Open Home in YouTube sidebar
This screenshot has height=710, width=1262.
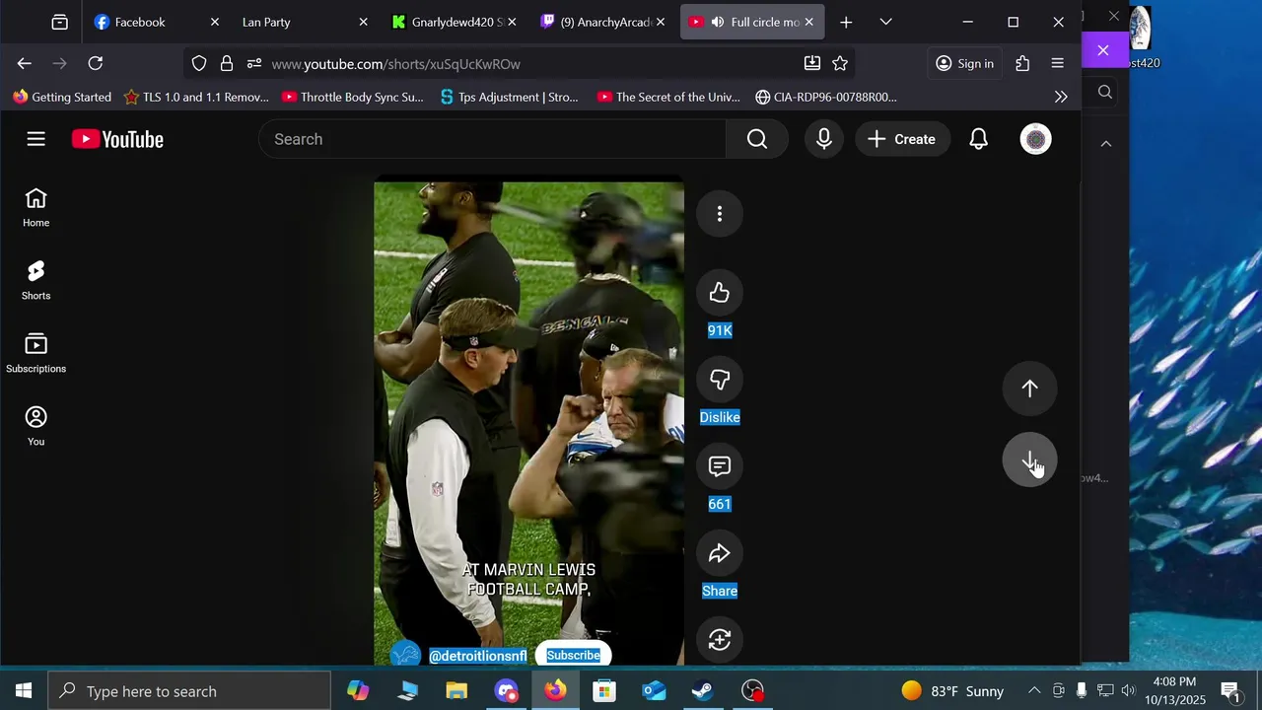[x=35, y=208]
